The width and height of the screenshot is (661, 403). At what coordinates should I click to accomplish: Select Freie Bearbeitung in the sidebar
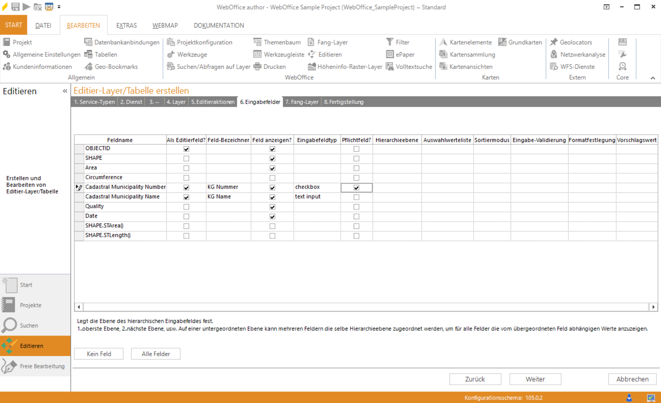[x=42, y=366]
